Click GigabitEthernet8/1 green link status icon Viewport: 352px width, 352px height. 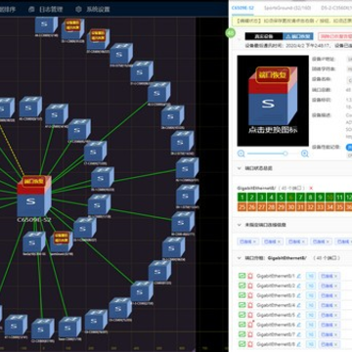pyautogui.click(x=242, y=276)
